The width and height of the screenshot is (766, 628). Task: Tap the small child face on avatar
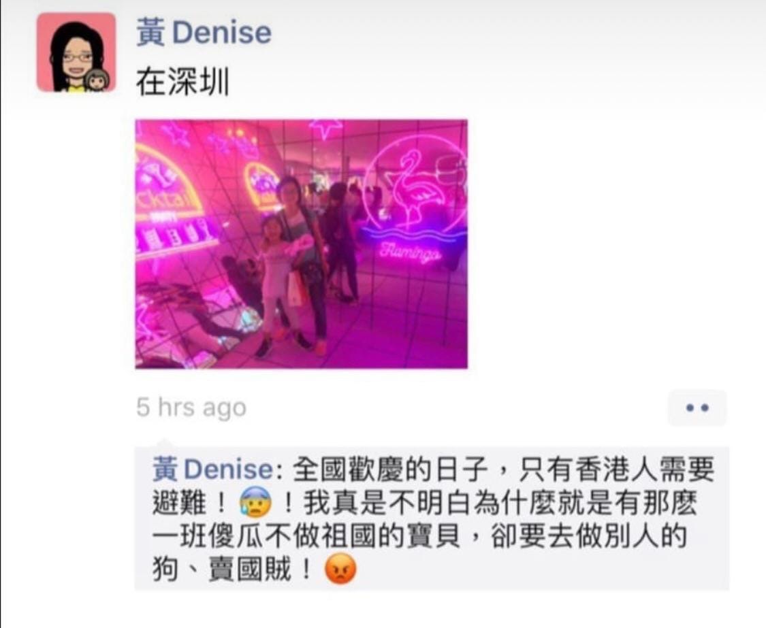[96, 80]
